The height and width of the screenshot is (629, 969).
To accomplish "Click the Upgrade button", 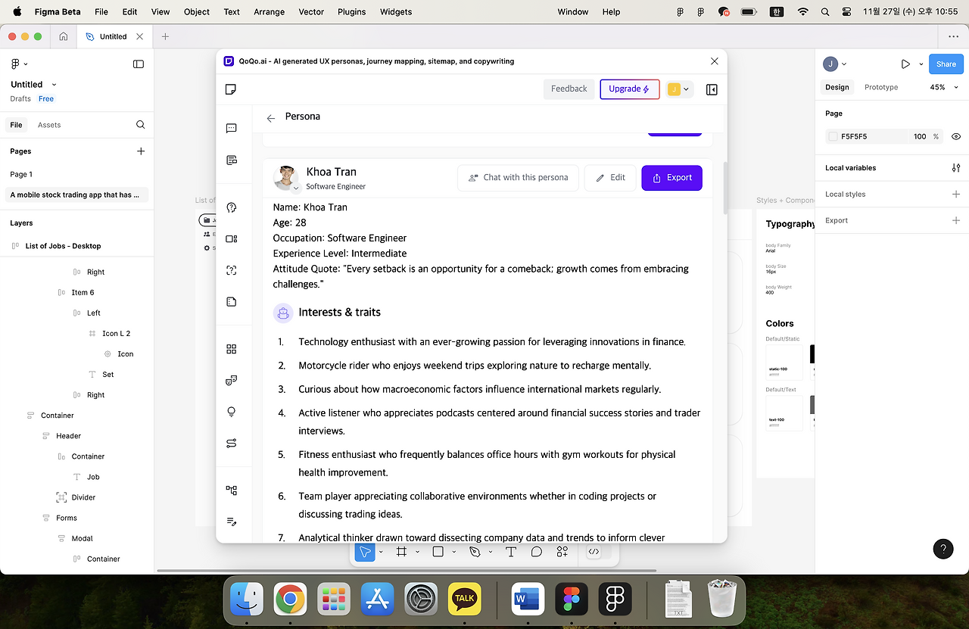I will pos(630,89).
